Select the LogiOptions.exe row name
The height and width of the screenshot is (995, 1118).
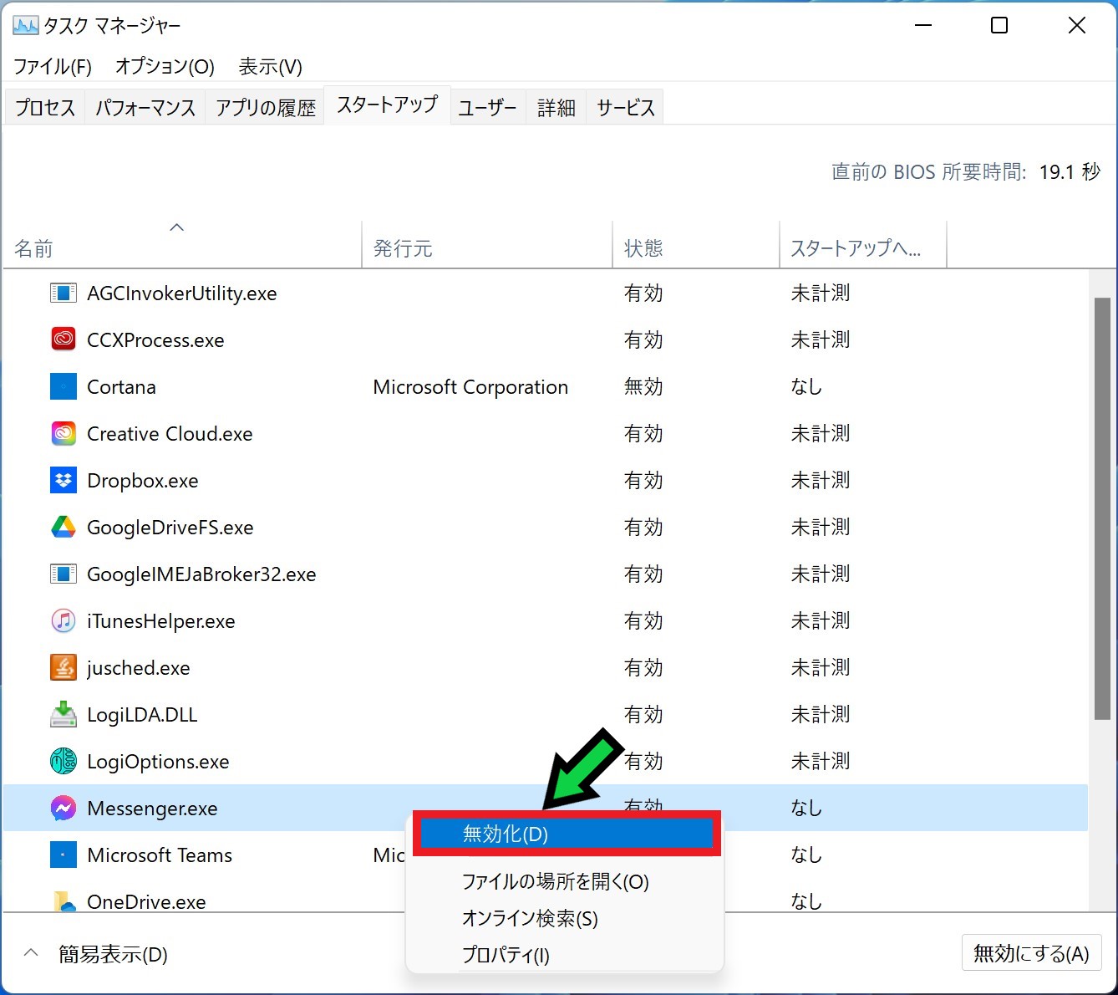click(x=158, y=762)
